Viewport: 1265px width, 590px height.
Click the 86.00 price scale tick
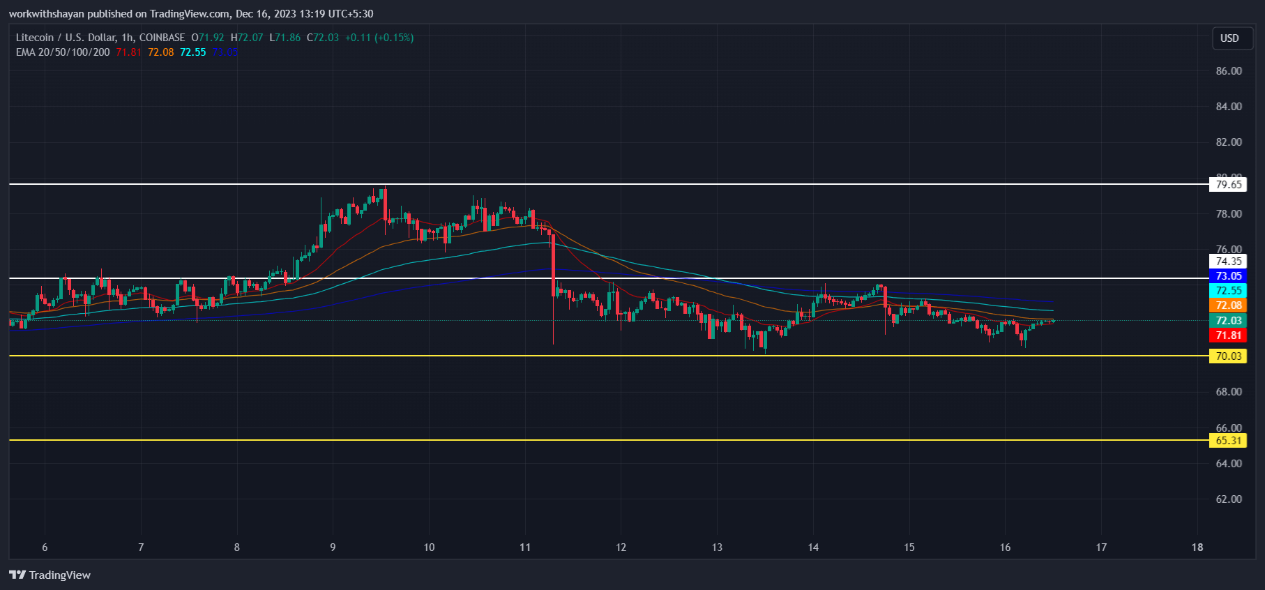[x=1229, y=71]
